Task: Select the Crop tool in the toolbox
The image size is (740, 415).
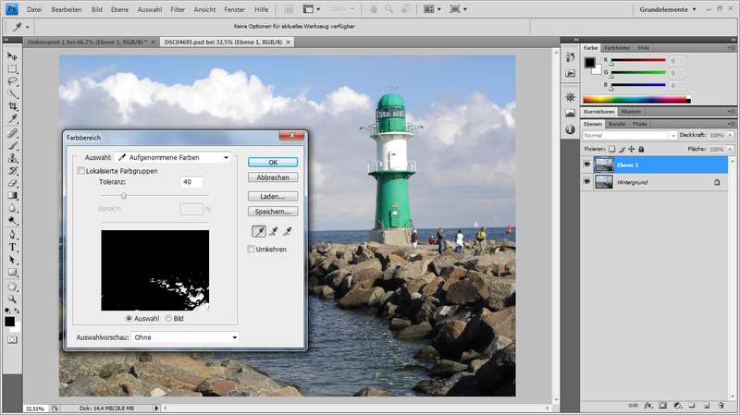Action: point(13,106)
